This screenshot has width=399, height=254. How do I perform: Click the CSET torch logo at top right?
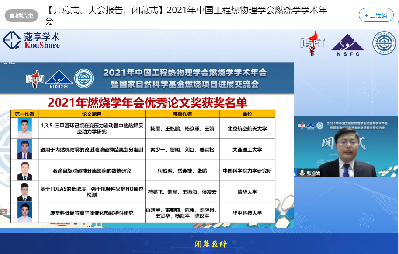click(312, 44)
